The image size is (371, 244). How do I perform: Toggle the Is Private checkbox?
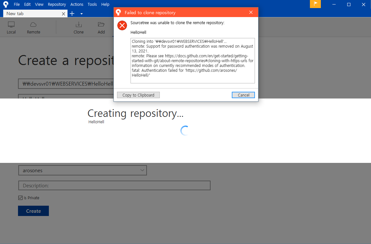coord(21,198)
